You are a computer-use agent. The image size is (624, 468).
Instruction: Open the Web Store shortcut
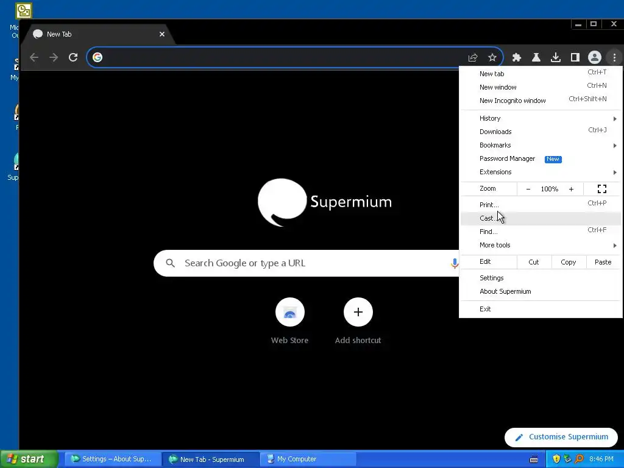(289, 312)
